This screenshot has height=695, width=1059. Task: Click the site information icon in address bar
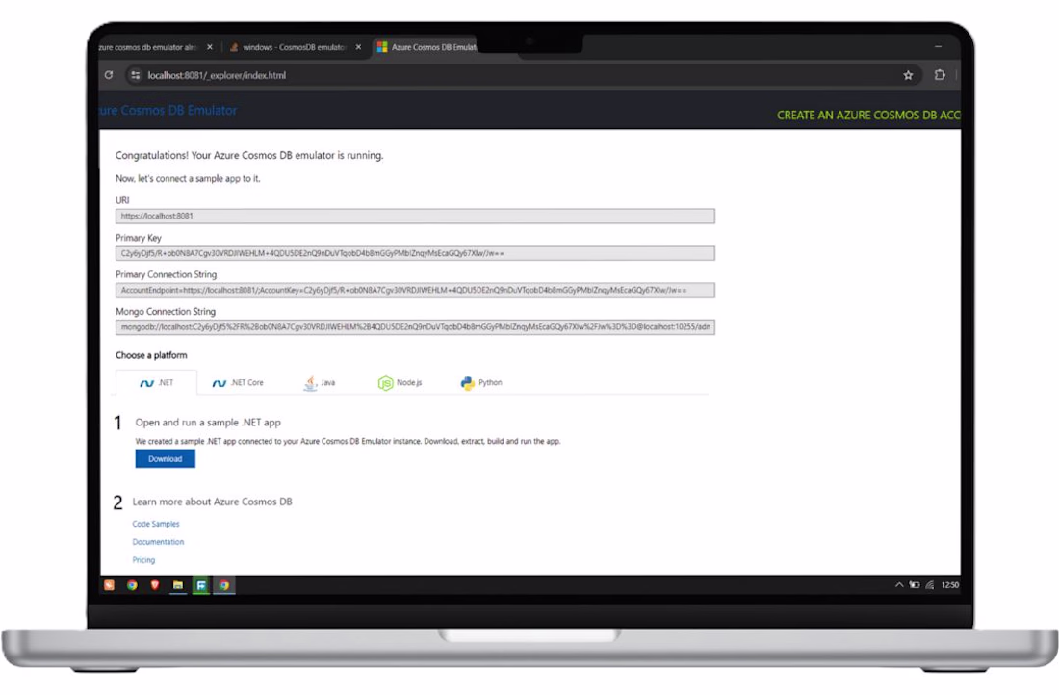135,75
